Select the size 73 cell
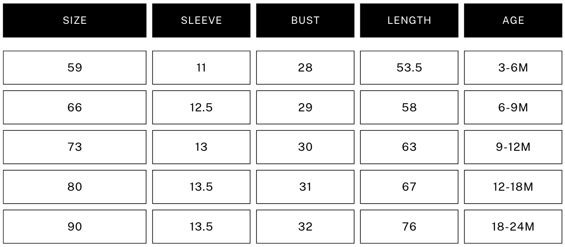The height and width of the screenshot is (247, 565). tap(75, 147)
